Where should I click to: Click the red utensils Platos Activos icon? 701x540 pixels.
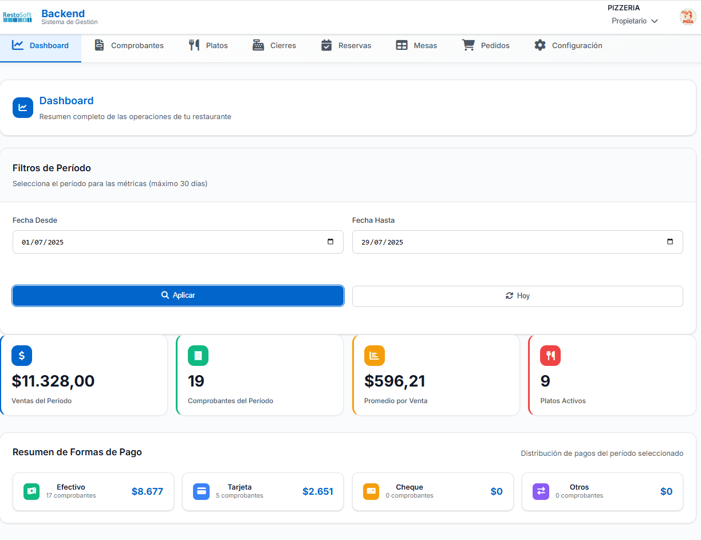[x=550, y=356]
